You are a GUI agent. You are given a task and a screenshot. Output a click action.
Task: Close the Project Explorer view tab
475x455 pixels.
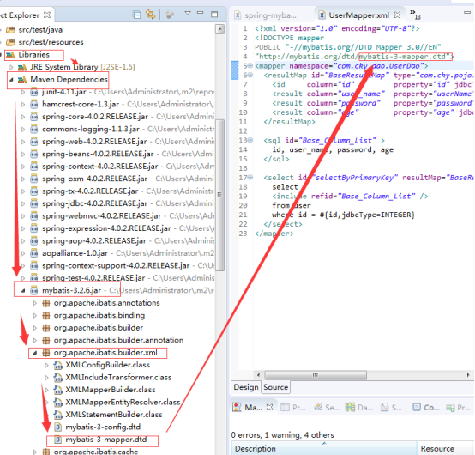[47, 15]
